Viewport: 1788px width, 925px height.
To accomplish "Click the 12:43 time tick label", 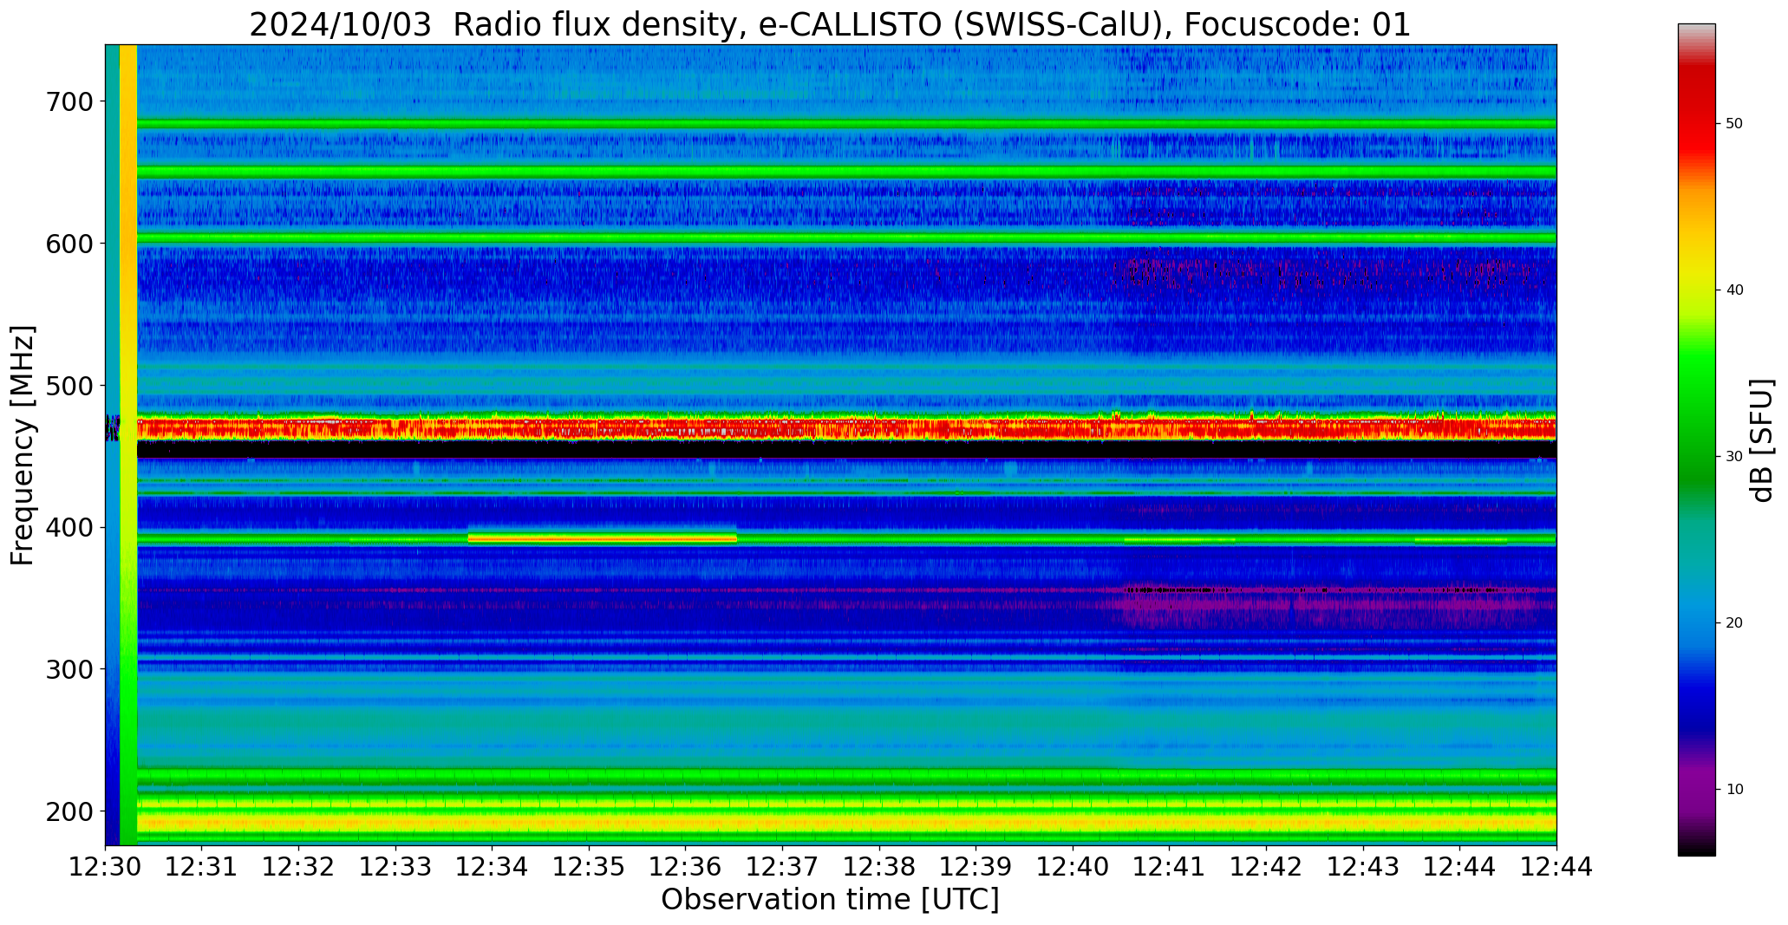I will [1364, 867].
